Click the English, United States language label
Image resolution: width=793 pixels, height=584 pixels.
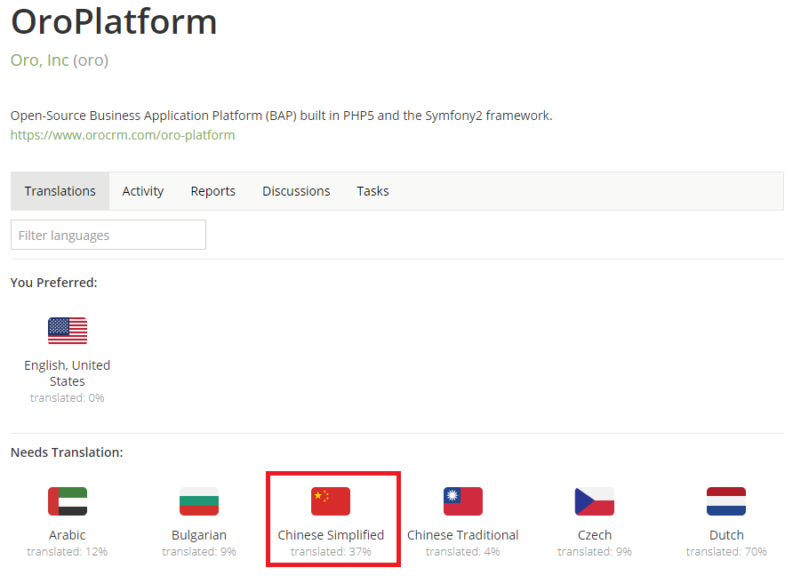point(68,373)
